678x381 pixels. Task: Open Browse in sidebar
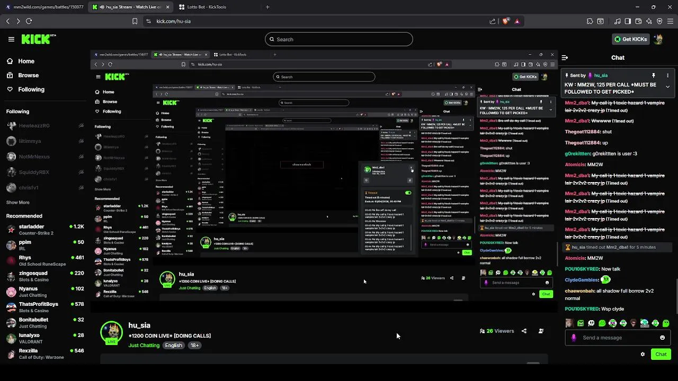click(x=23, y=75)
